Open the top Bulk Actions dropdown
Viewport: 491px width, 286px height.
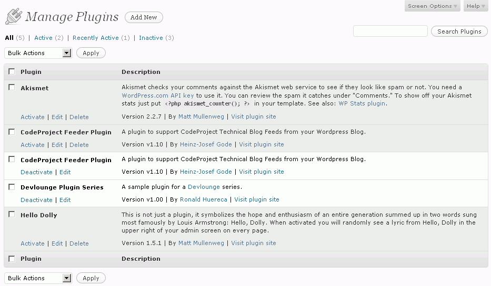pyautogui.click(x=38, y=53)
